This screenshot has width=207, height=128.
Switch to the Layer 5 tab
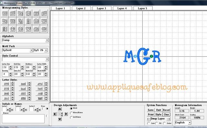[143, 8]
